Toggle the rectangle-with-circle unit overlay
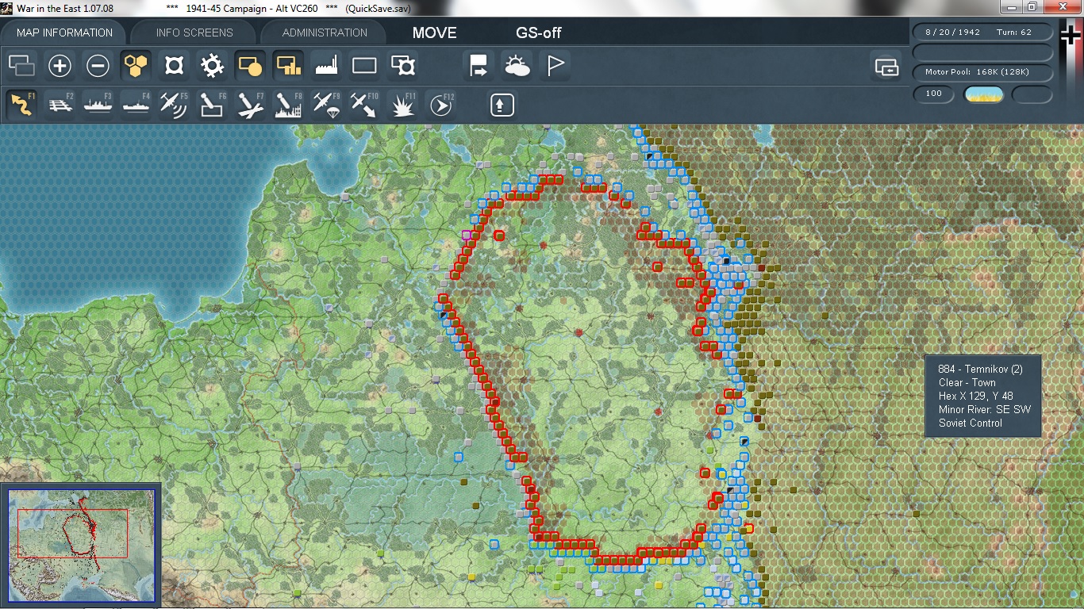 click(x=250, y=66)
